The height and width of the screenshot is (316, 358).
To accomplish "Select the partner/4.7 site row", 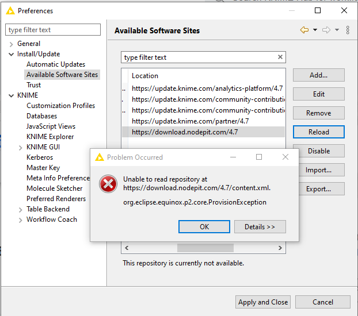I will pos(203,121).
